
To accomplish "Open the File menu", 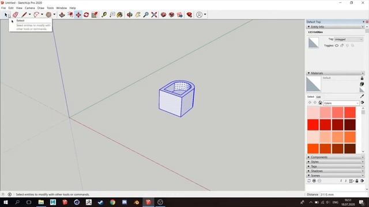I will coord(3,8).
